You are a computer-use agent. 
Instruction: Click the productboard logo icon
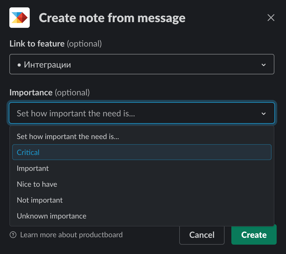coord(20,18)
